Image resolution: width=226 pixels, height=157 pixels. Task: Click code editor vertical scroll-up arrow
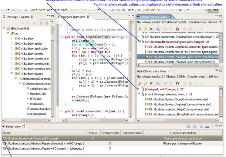[x=130, y=22]
